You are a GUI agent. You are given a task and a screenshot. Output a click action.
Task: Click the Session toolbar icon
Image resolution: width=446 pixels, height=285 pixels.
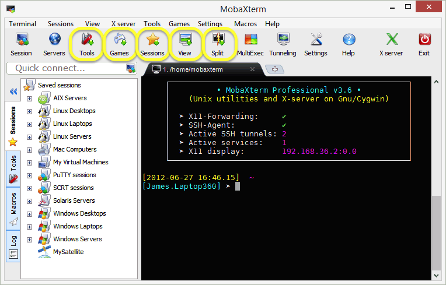[21, 44]
